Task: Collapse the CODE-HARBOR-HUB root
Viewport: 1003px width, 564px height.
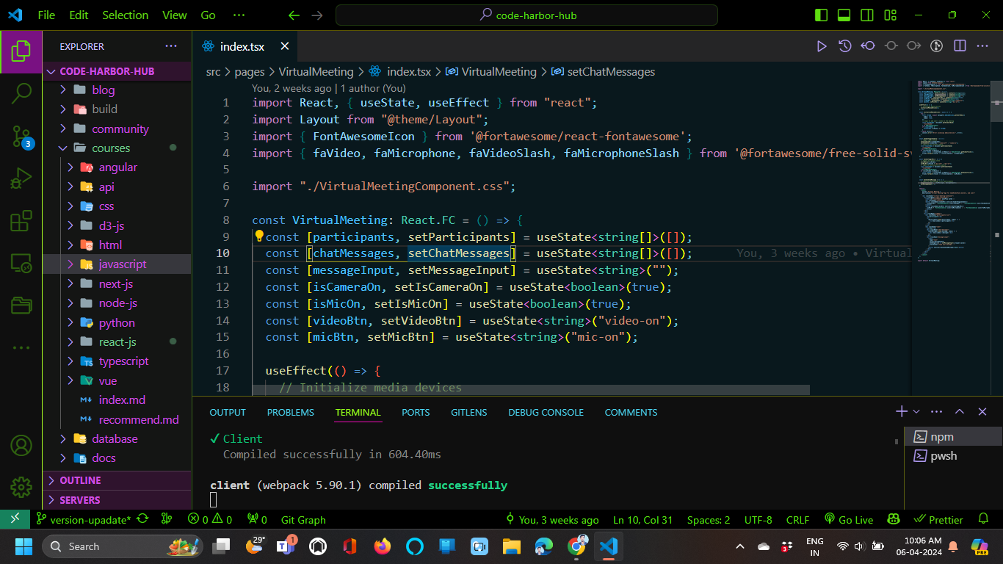Action: click(x=117, y=71)
